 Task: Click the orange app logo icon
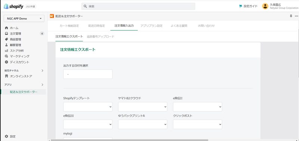[52, 16]
